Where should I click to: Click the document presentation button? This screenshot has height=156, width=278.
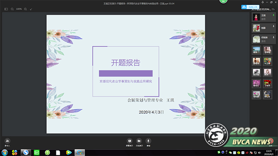[139, 141]
